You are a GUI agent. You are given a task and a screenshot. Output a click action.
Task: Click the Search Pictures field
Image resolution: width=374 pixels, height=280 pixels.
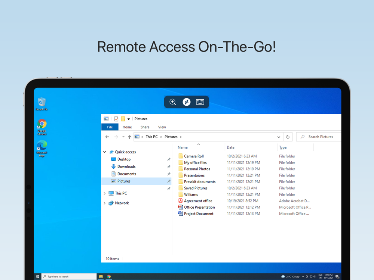point(319,137)
